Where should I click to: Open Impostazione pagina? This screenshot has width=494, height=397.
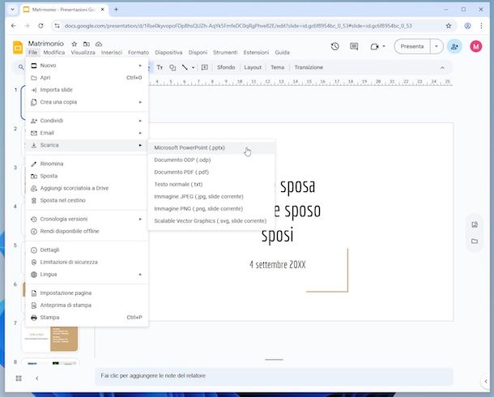tap(87, 293)
